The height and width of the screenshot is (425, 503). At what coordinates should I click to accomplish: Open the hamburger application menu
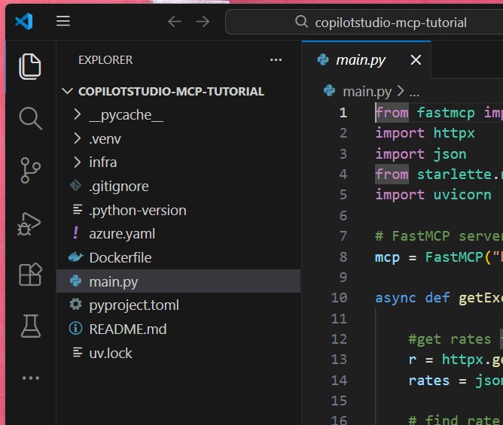click(x=63, y=21)
